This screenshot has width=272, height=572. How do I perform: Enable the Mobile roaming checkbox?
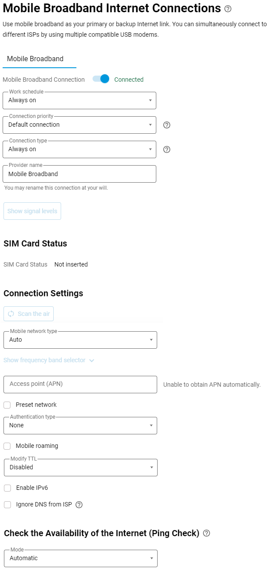click(x=7, y=446)
